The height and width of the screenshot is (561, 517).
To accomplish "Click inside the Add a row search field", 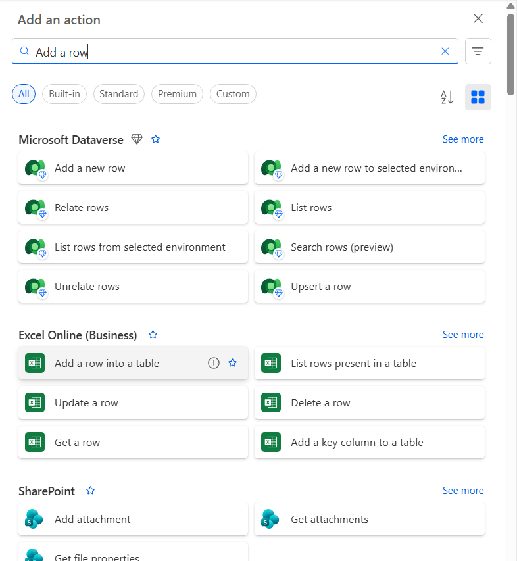I will [197, 51].
